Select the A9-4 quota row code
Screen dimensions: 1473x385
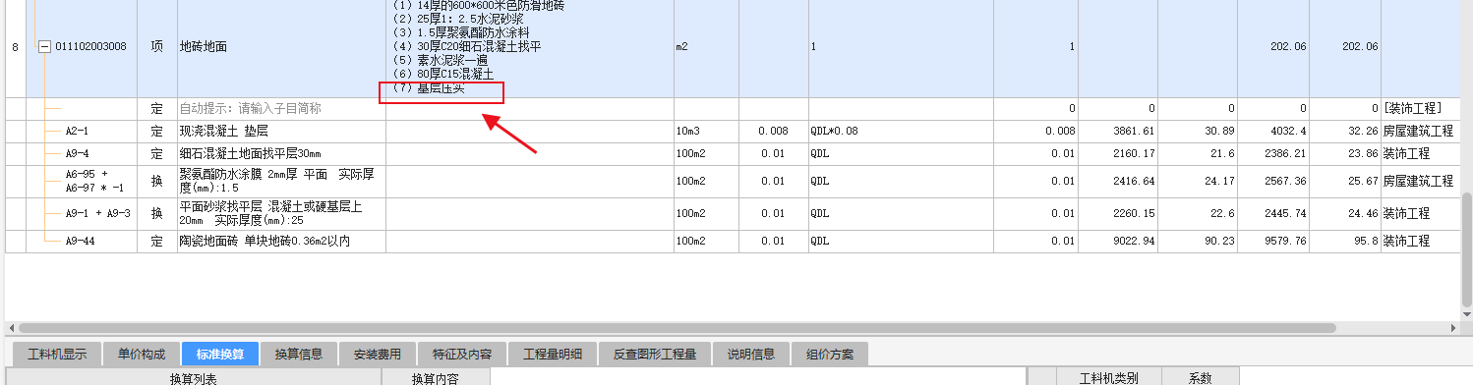click(77, 154)
